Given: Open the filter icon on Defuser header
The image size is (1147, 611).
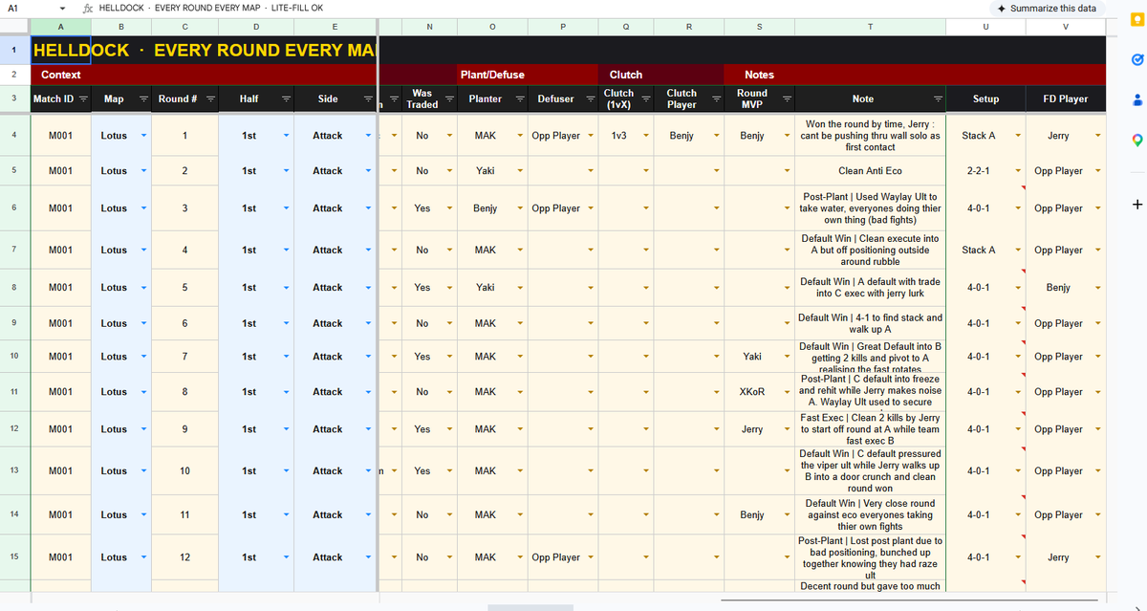Looking at the screenshot, I should pos(590,98).
